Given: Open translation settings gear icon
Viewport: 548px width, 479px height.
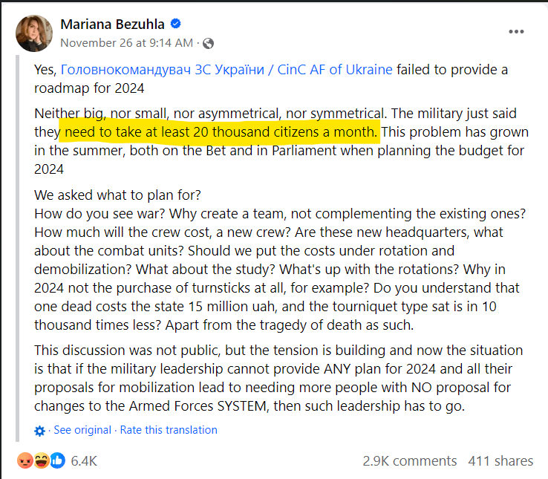Looking at the screenshot, I should 40,431.
